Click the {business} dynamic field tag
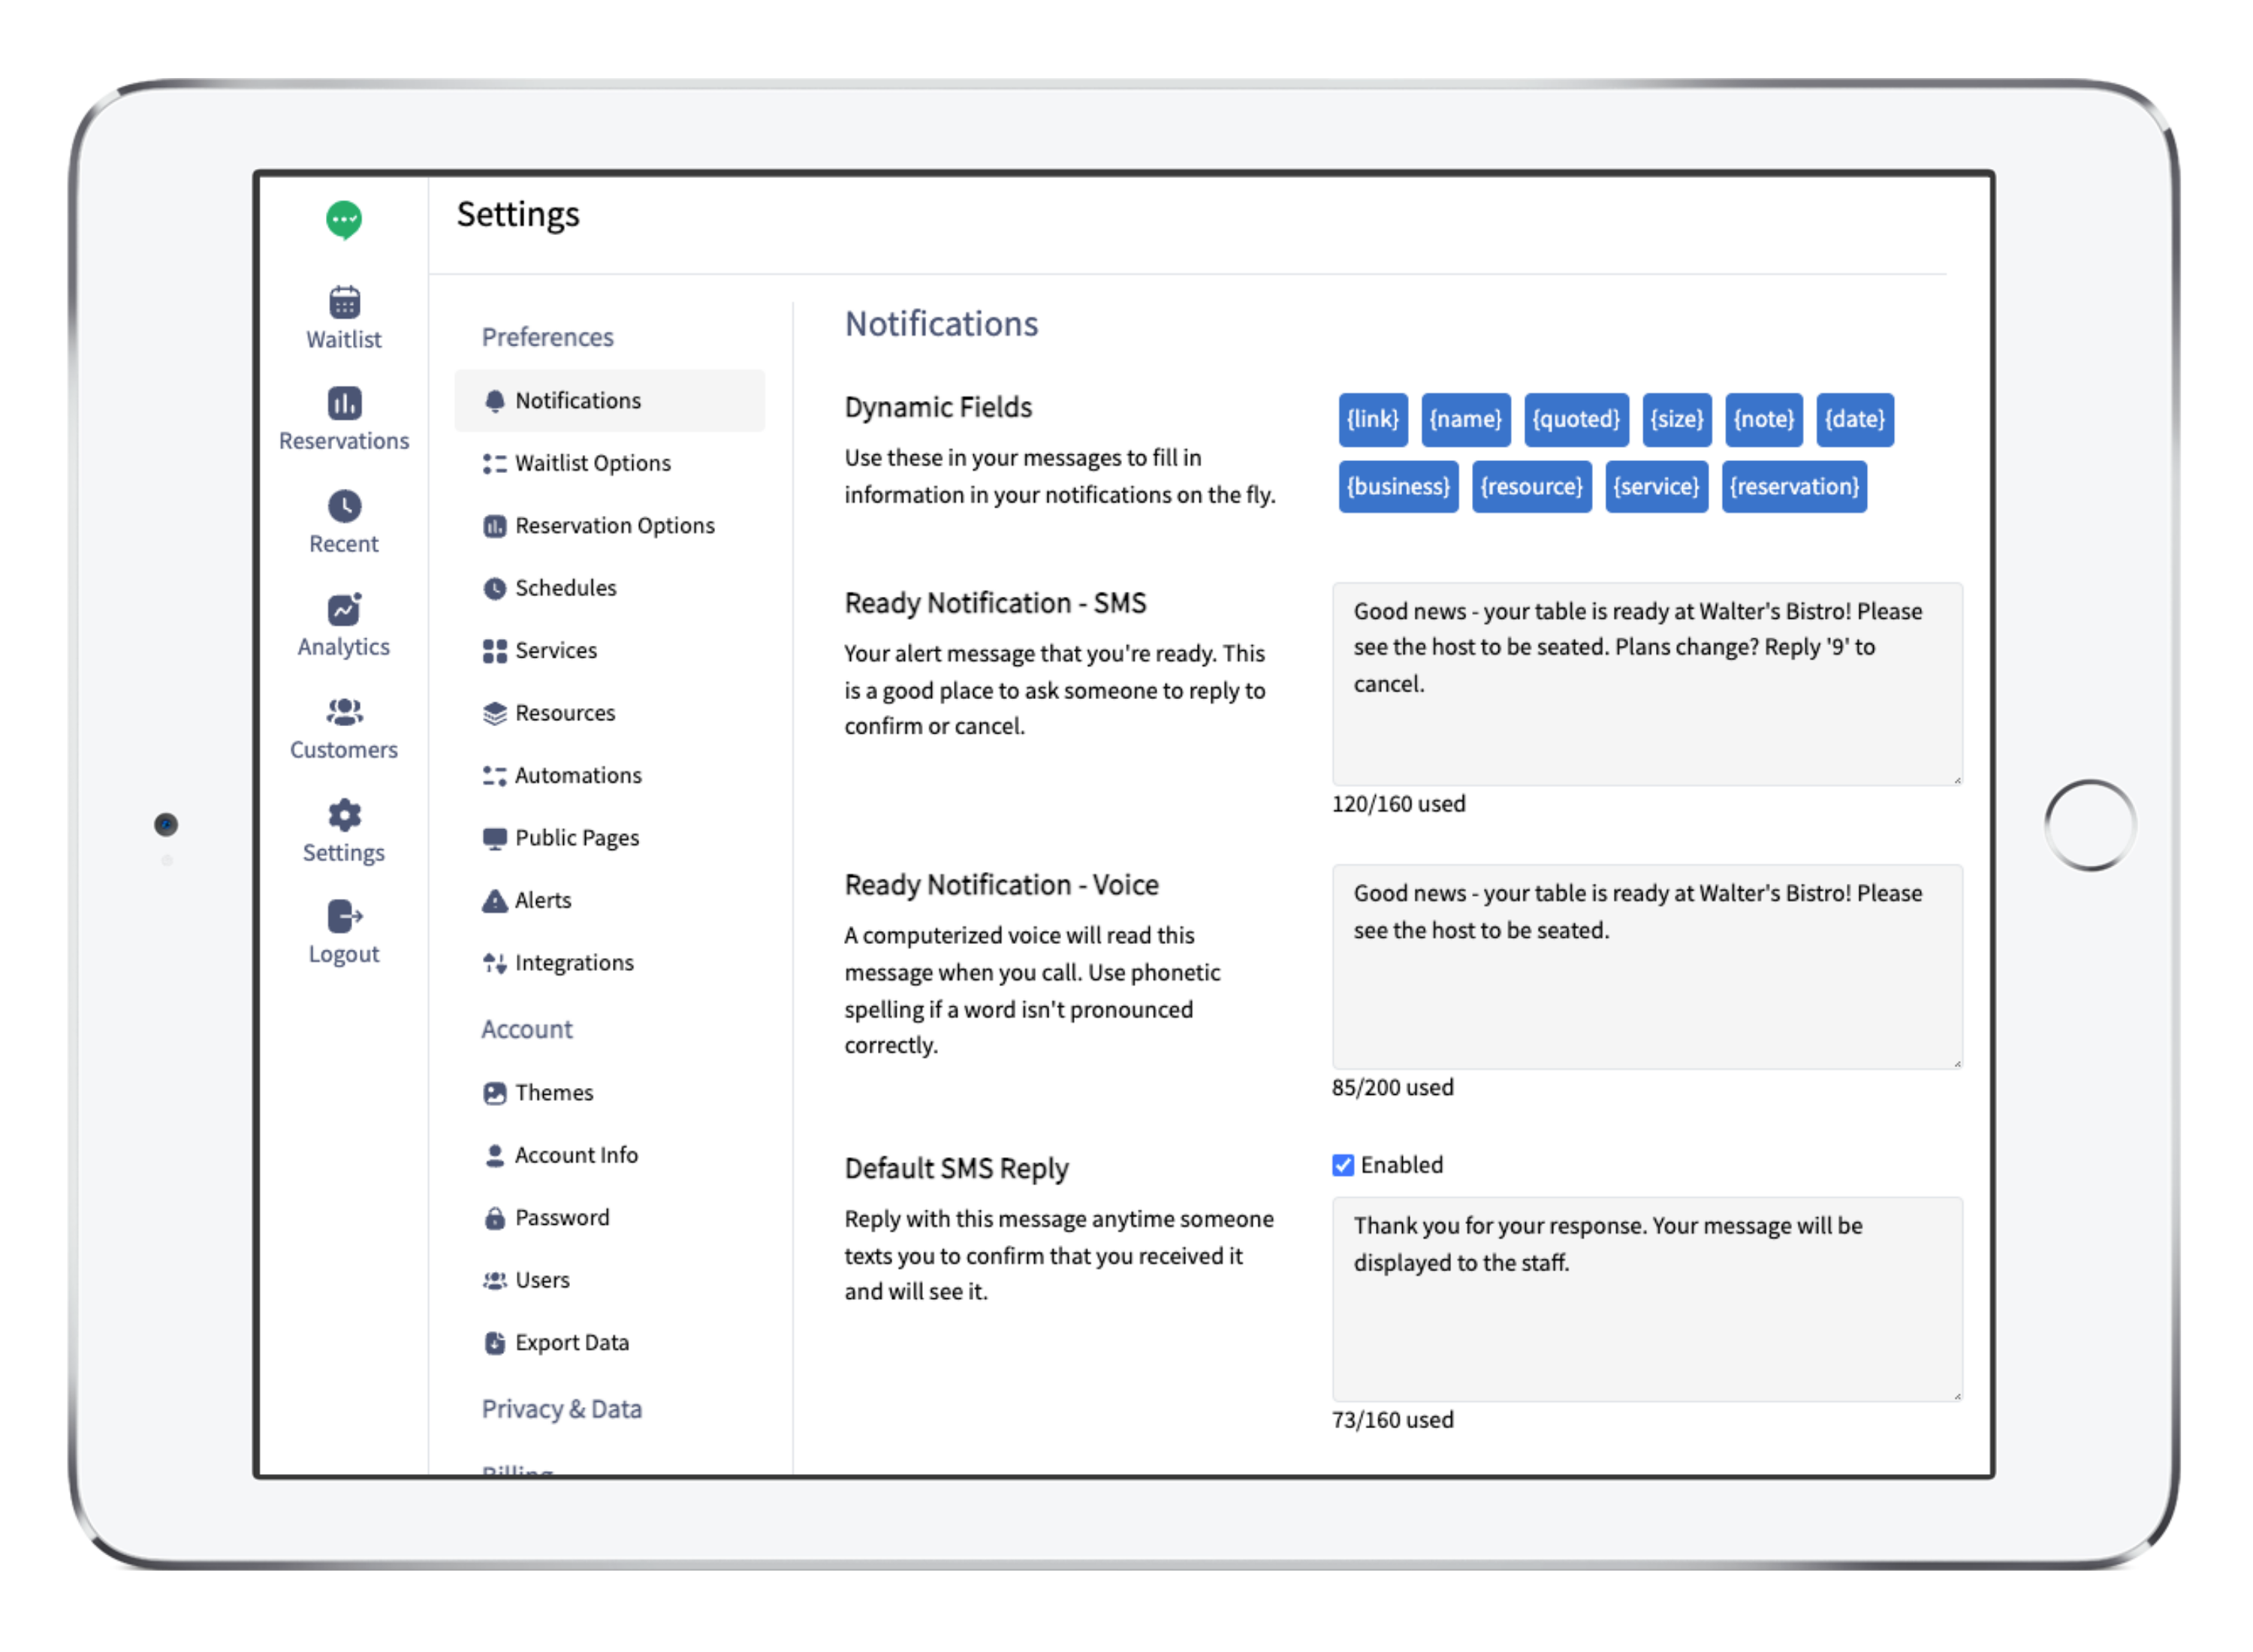This screenshot has height=1652, width=2253. tap(1397, 487)
